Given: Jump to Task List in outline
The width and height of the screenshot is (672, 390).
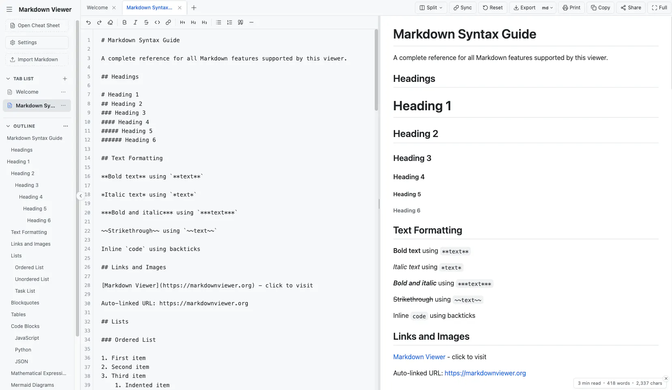Looking at the screenshot, I should (25, 291).
